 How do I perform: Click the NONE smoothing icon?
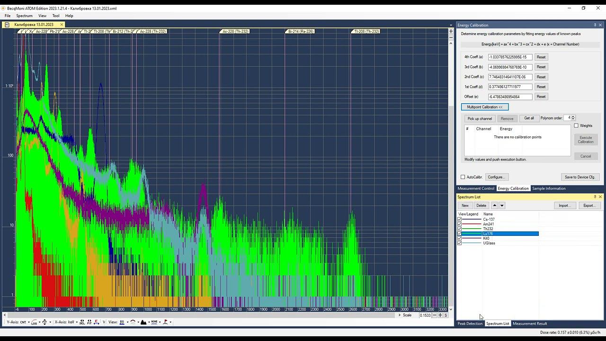154,322
